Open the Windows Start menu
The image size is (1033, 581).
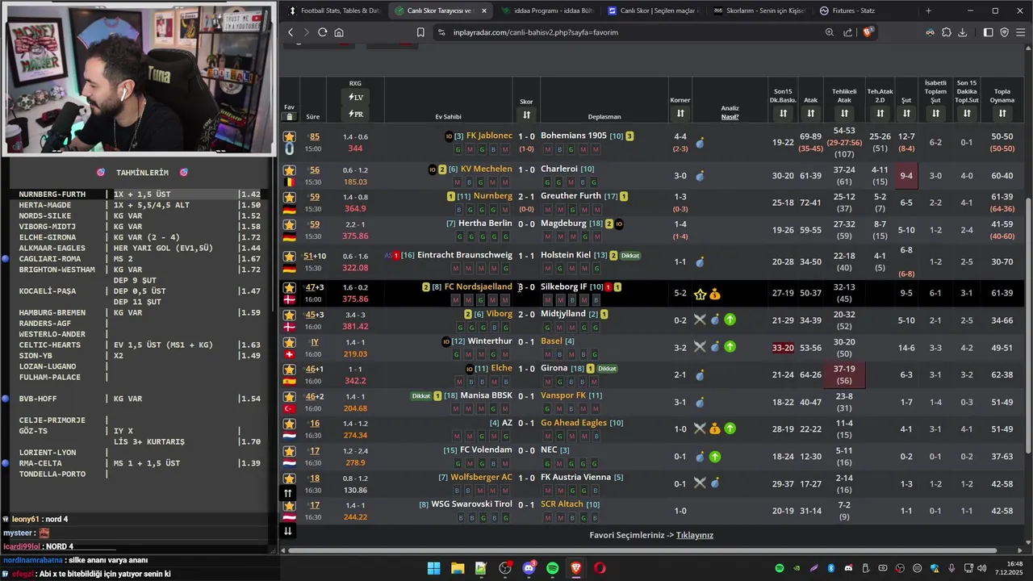pos(433,568)
